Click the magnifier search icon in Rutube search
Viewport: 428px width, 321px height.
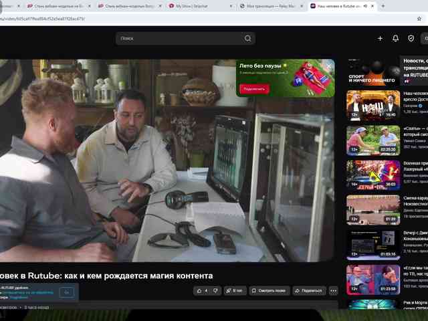tap(247, 39)
